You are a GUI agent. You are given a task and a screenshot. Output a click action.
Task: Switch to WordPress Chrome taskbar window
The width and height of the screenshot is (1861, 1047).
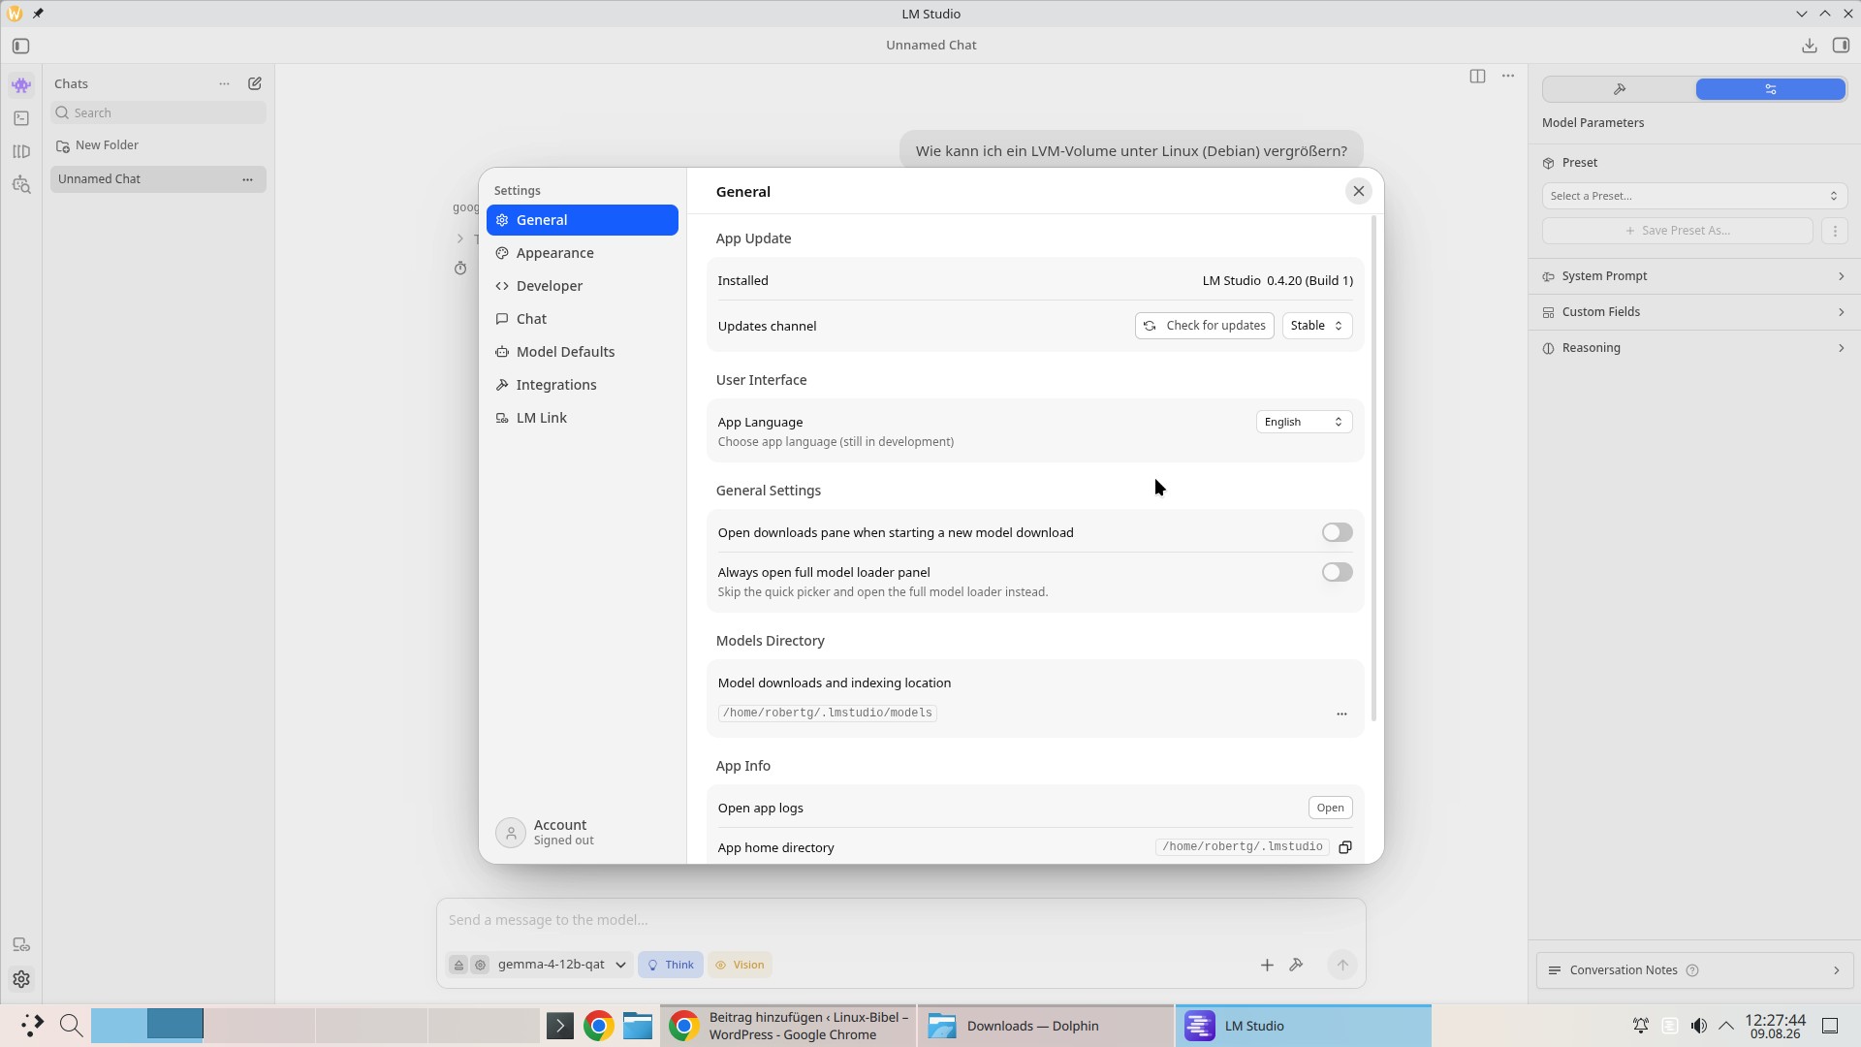click(789, 1026)
